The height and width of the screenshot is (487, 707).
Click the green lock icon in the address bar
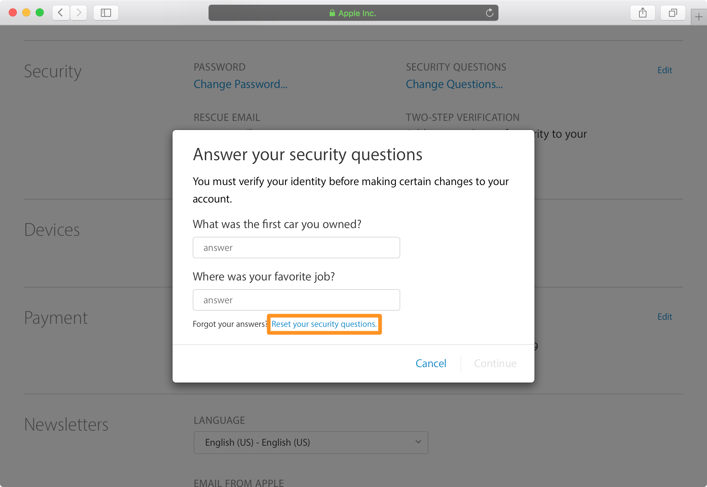pyautogui.click(x=332, y=13)
